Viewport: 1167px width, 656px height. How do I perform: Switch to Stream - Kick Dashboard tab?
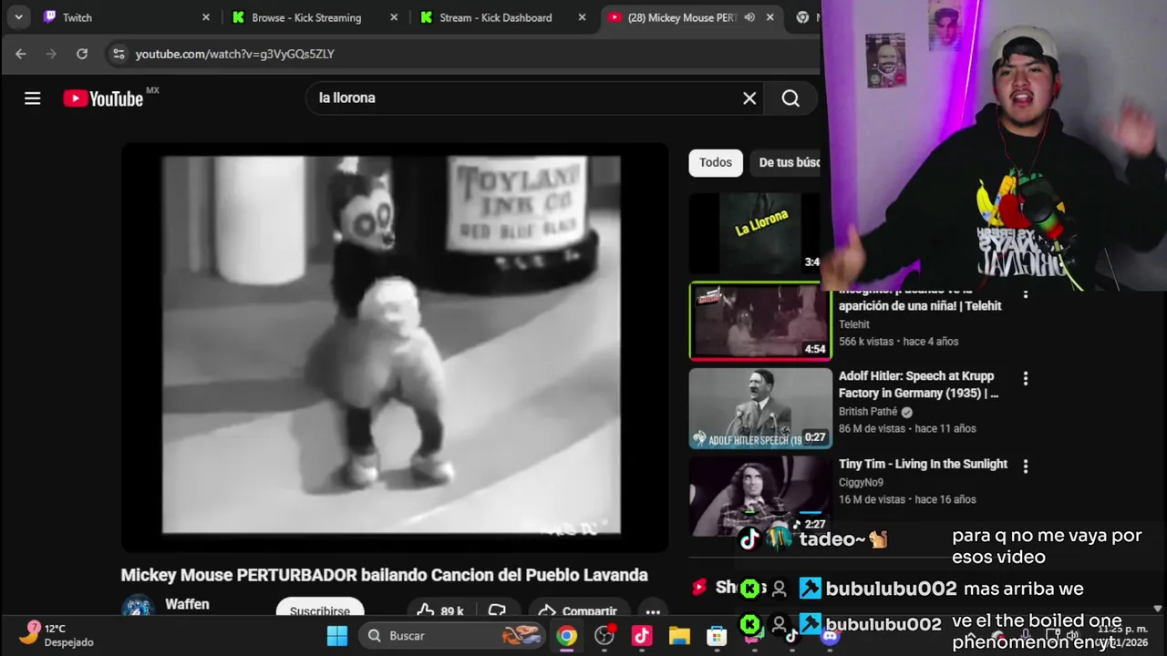click(502, 17)
